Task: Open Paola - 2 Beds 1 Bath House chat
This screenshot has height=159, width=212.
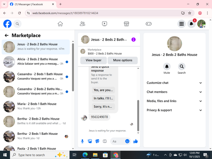Action: click(x=36, y=148)
